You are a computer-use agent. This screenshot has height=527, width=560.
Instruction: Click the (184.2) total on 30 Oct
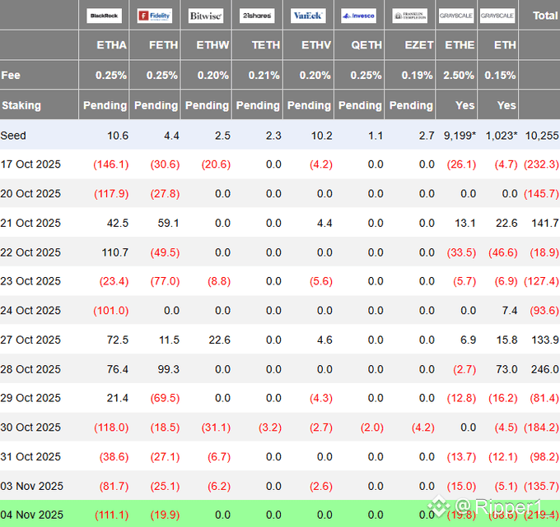pyautogui.click(x=541, y=428)
